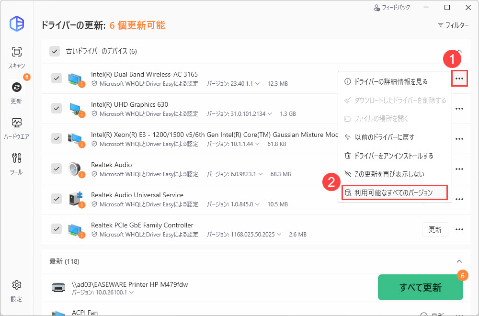The width and height of the screenshot is (479, 316).
Task: Open the ツール (Tools) sidebar section
Action: point(16,164)
